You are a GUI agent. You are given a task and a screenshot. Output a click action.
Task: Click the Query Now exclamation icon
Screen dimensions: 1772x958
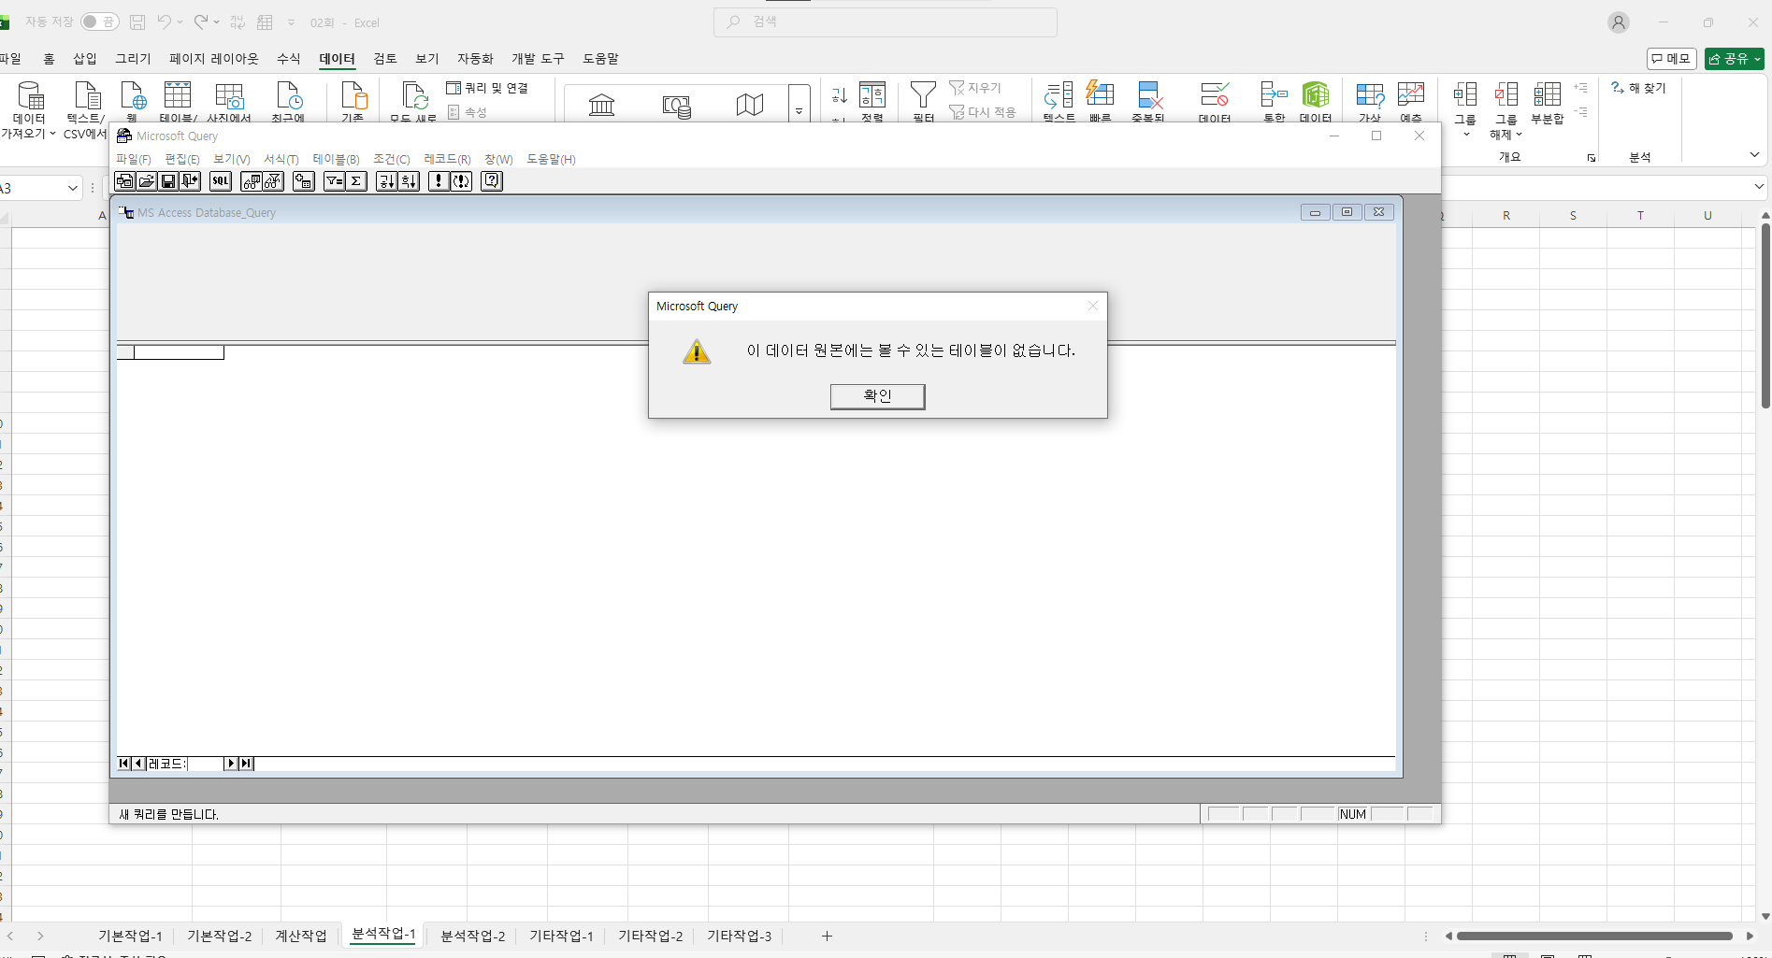click(x=439, y=181)
